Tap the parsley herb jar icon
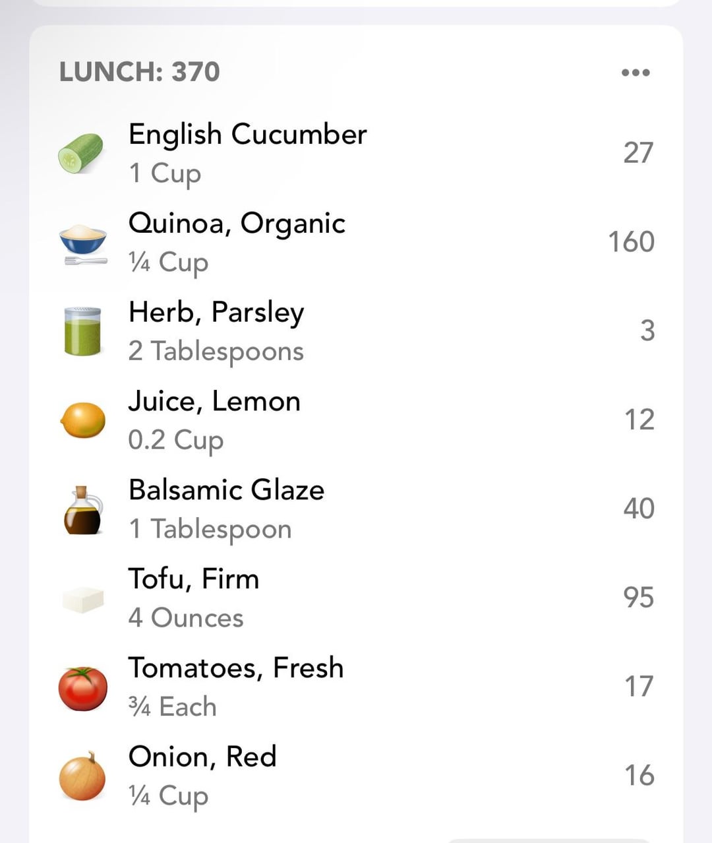 pos(82,331)
